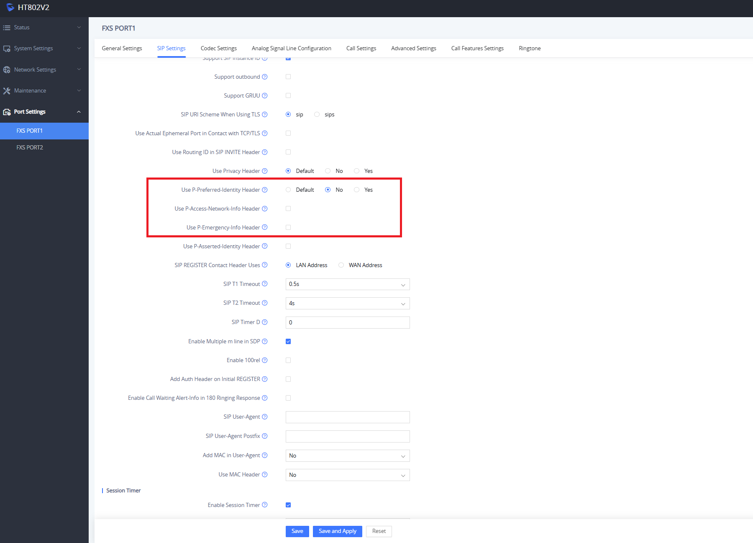Open help icon for Use Privacy Header
753x543 pixels.
click(264, 171)
